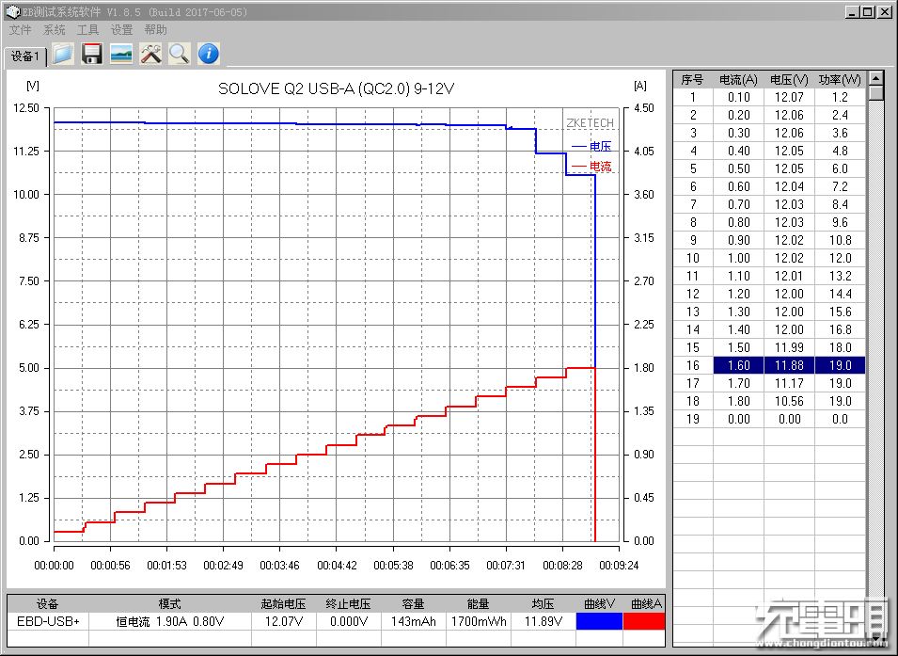Click voltage 12.01 in row 11
898x656 pixels.
click(789, 276)
